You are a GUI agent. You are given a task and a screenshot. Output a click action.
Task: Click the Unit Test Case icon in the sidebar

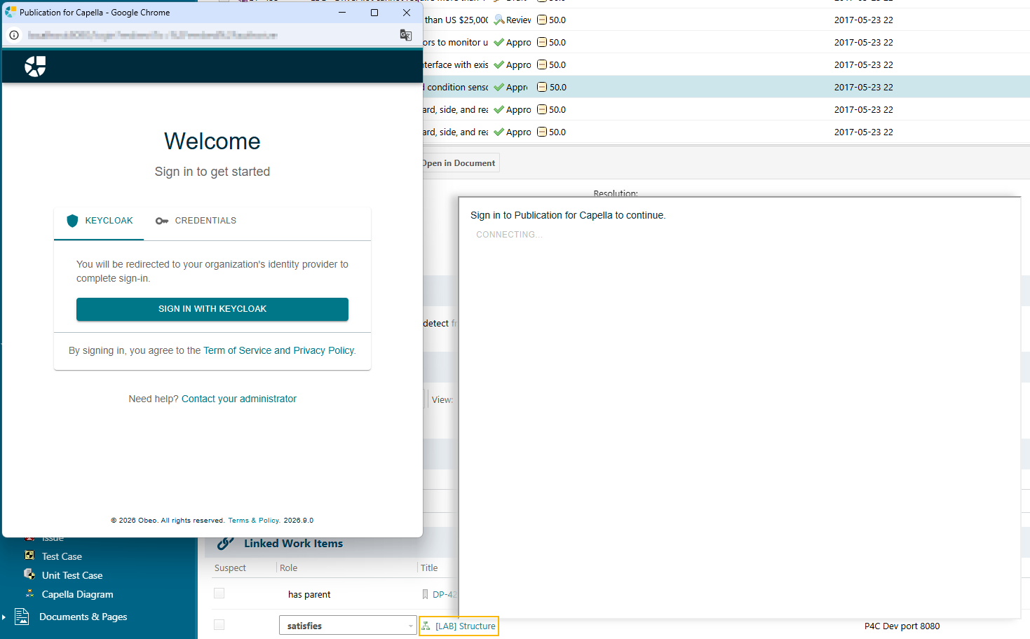click(29, 575)
